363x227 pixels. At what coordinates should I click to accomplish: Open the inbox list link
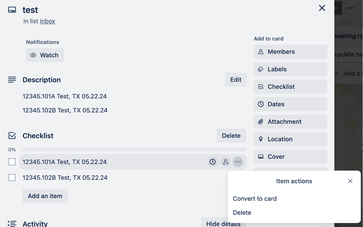click(x=47, y=21)
